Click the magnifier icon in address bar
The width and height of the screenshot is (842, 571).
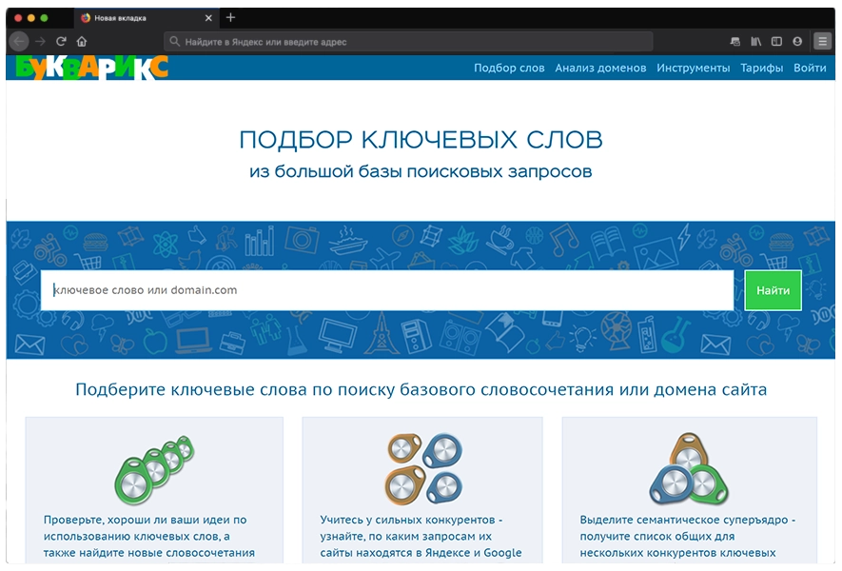[x=174, y=41]
